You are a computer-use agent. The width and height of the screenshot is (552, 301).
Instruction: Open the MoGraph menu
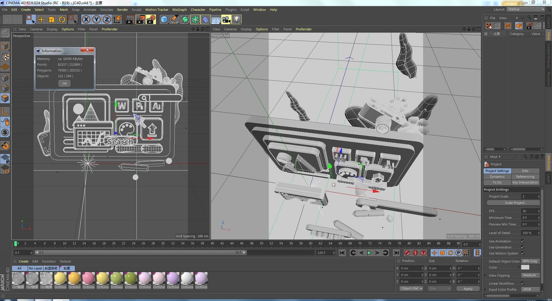click(179, 9)
